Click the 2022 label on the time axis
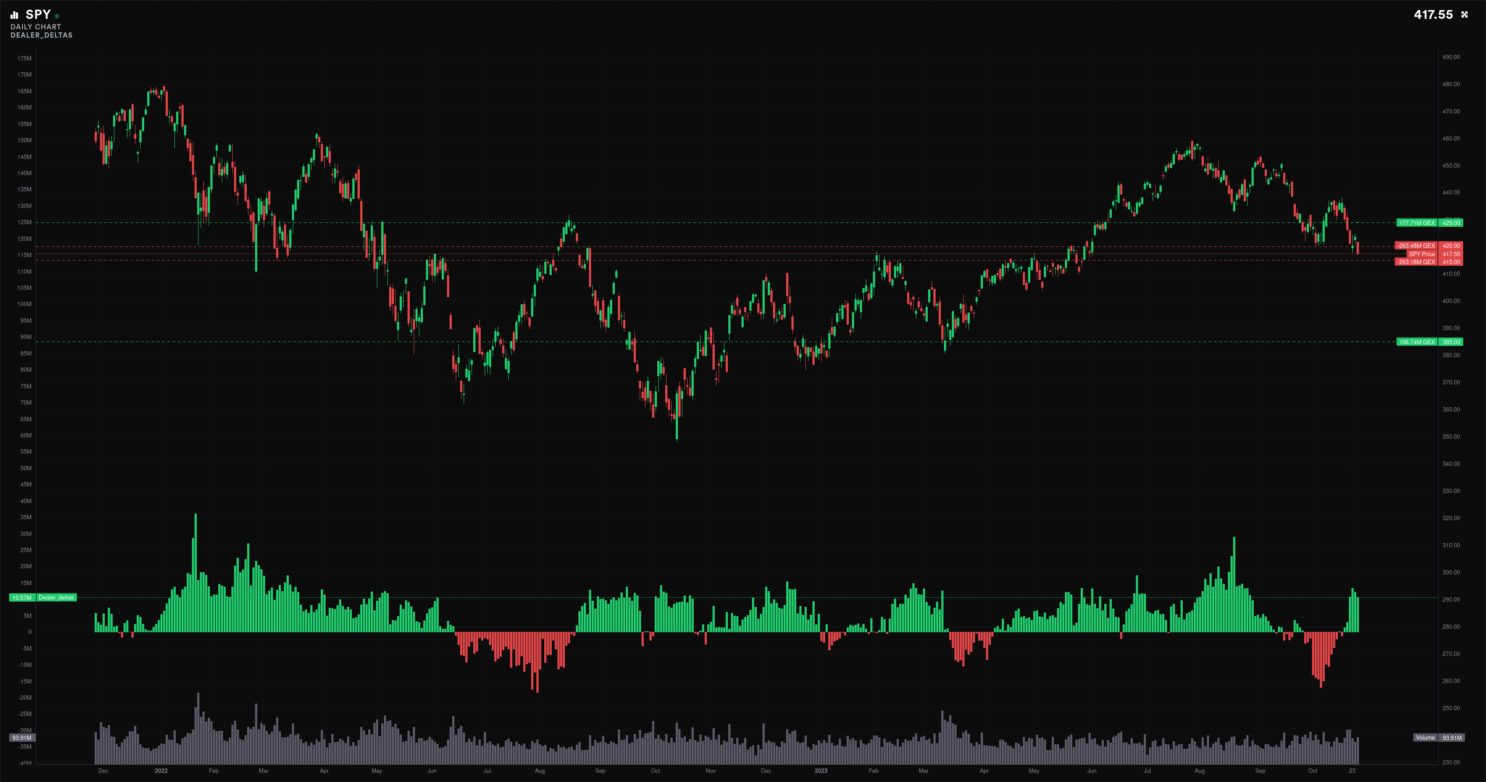 [x=161, y=771]
